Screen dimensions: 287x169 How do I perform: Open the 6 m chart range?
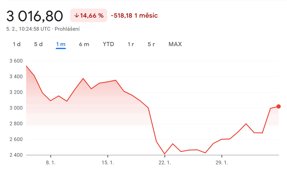click(84, 44)
